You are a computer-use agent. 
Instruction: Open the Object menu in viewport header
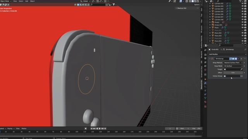33,1
